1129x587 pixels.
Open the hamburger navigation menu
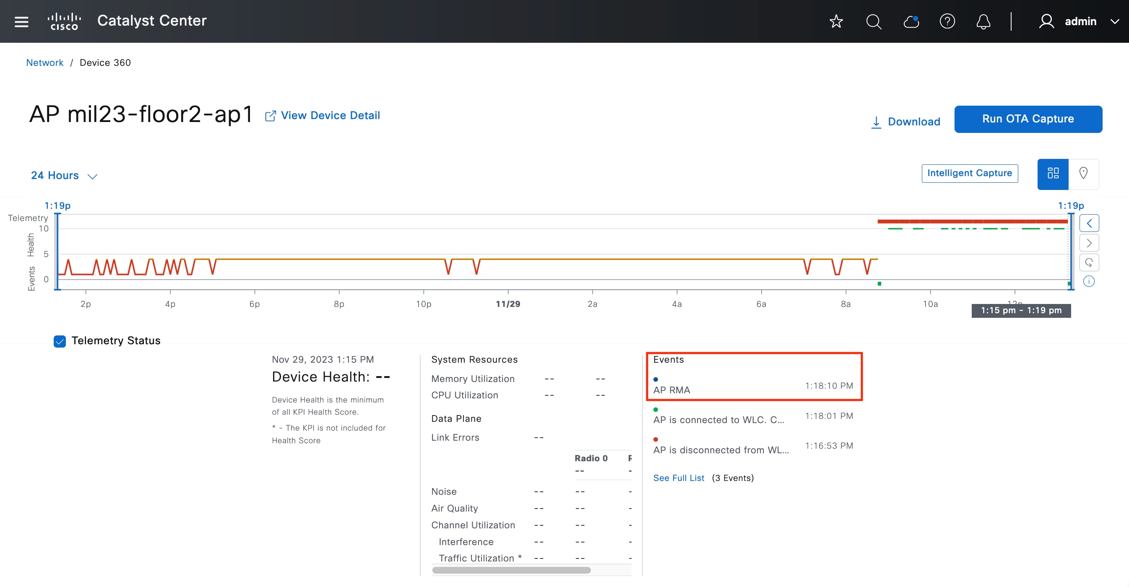21,21
